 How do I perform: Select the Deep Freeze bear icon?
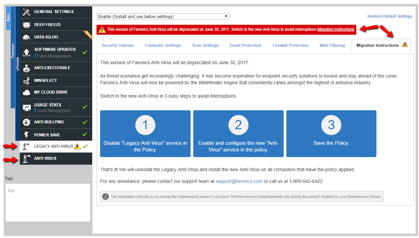pyautogui.click(x=27, y=25)
